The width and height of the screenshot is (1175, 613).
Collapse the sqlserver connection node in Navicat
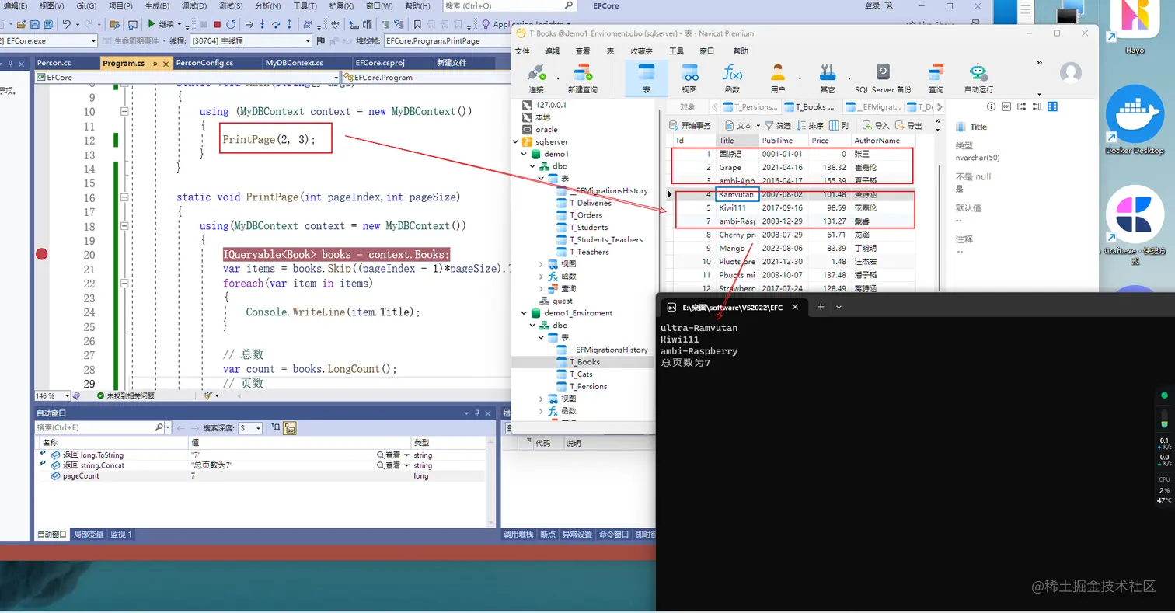tap(515, 141)
